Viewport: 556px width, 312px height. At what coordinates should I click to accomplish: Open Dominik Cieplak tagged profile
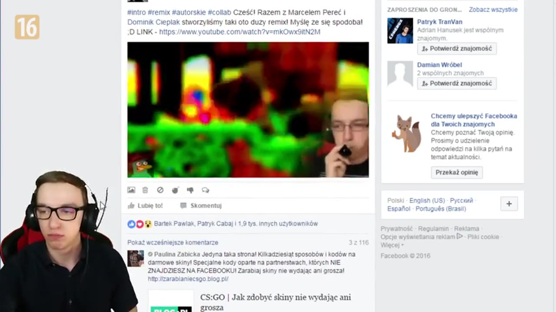click(153, 22)
